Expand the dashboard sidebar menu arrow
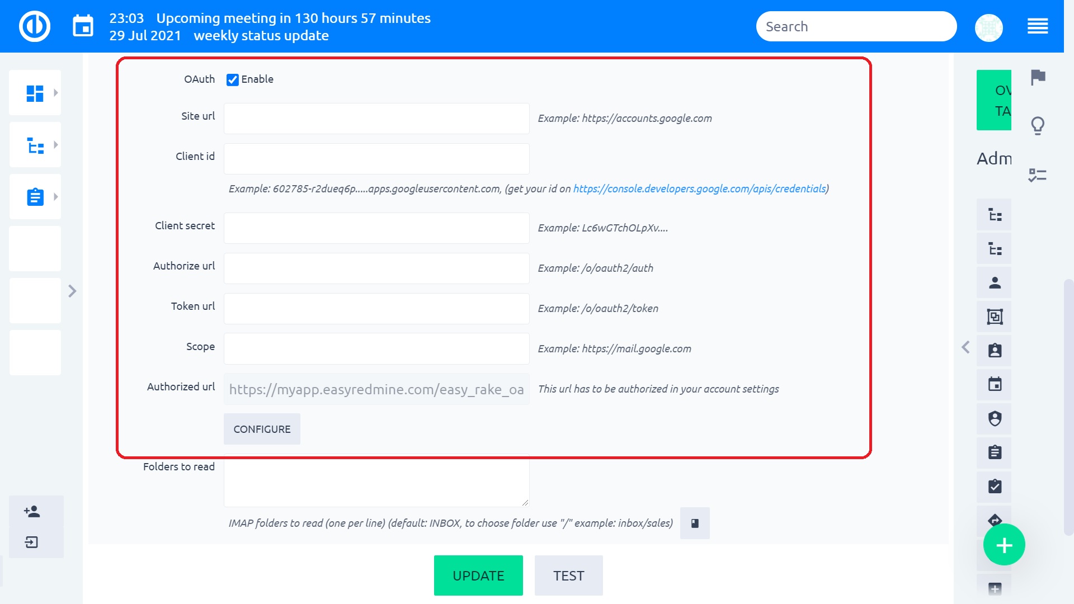The width and height of the screenshot is (1074, 604). 55,93
